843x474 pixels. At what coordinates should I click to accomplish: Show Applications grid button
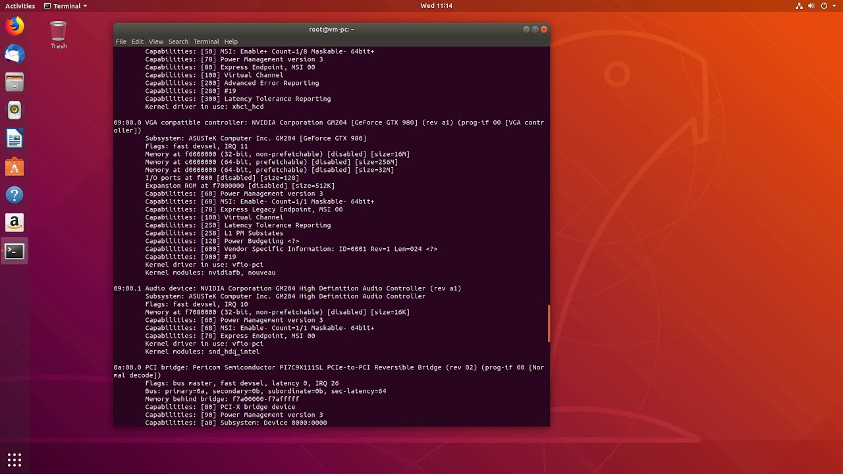[14, 460]
